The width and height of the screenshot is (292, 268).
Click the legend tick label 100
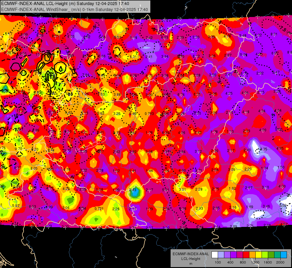click(x=218, y=262)
